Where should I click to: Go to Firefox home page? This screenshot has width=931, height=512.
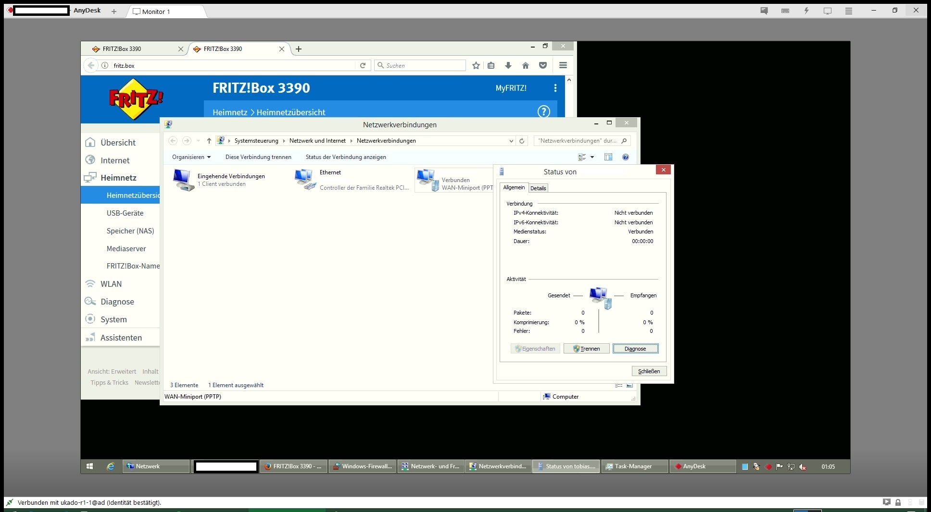(x=526, y=65)
